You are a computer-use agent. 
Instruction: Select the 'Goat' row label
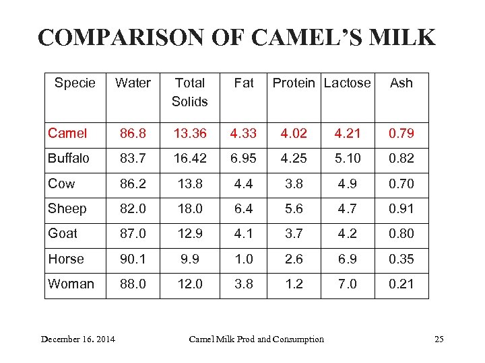63,233
